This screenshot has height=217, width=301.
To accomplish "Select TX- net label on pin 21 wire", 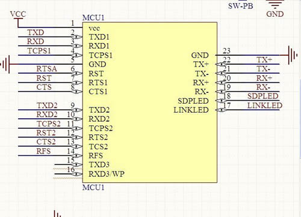I will coord(264,69).
